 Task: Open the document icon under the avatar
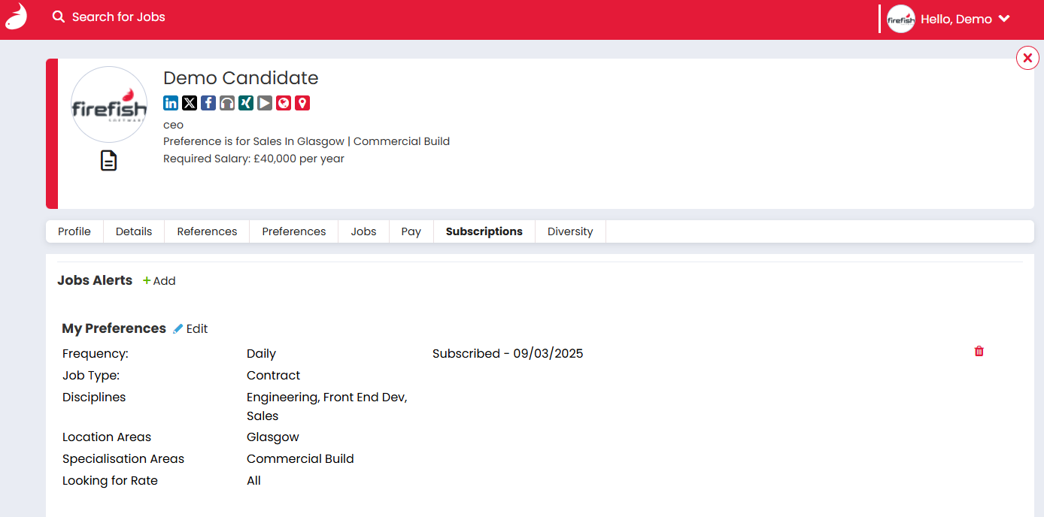tap(109, 161)
